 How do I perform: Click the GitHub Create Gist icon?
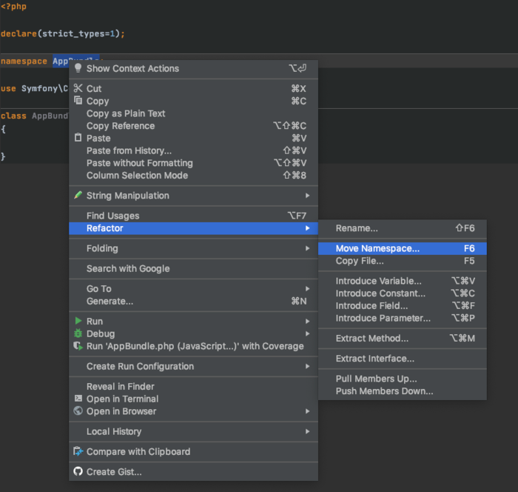(x=78, y=472)
